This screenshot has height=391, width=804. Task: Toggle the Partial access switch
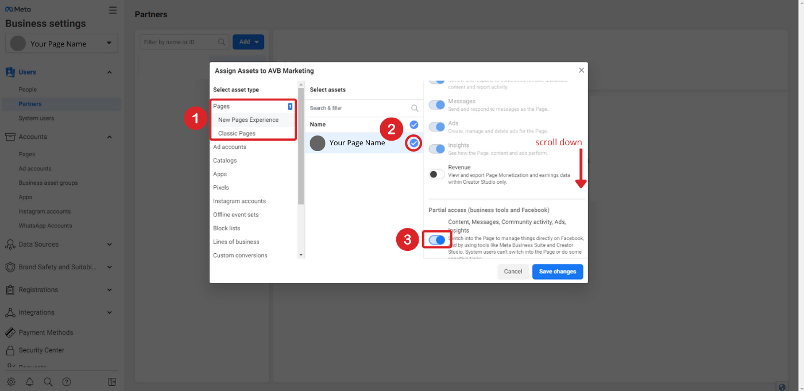(437, 240)
